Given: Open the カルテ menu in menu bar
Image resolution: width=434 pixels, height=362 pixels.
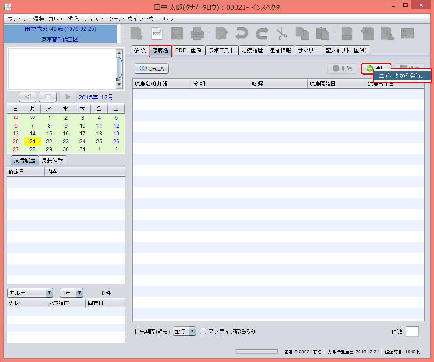Looking at the screenshot, I should [x=56, y=19].
